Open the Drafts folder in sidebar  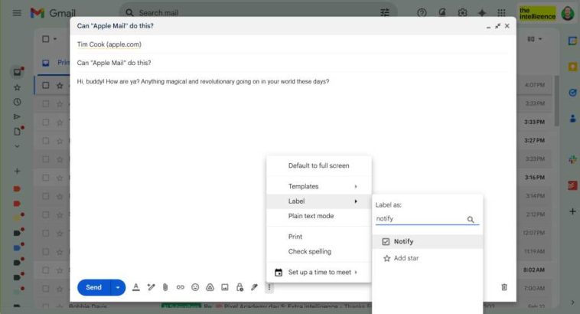[x=18, y=132]
